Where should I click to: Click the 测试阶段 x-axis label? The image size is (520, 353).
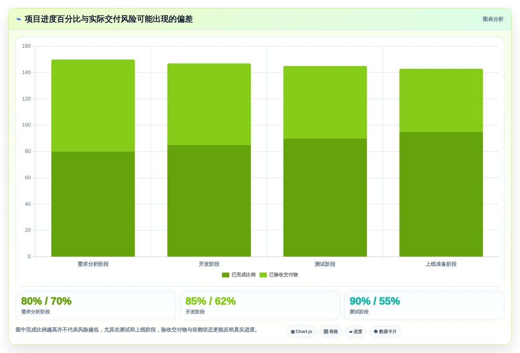pyautogui.click(x=325, y=264)
